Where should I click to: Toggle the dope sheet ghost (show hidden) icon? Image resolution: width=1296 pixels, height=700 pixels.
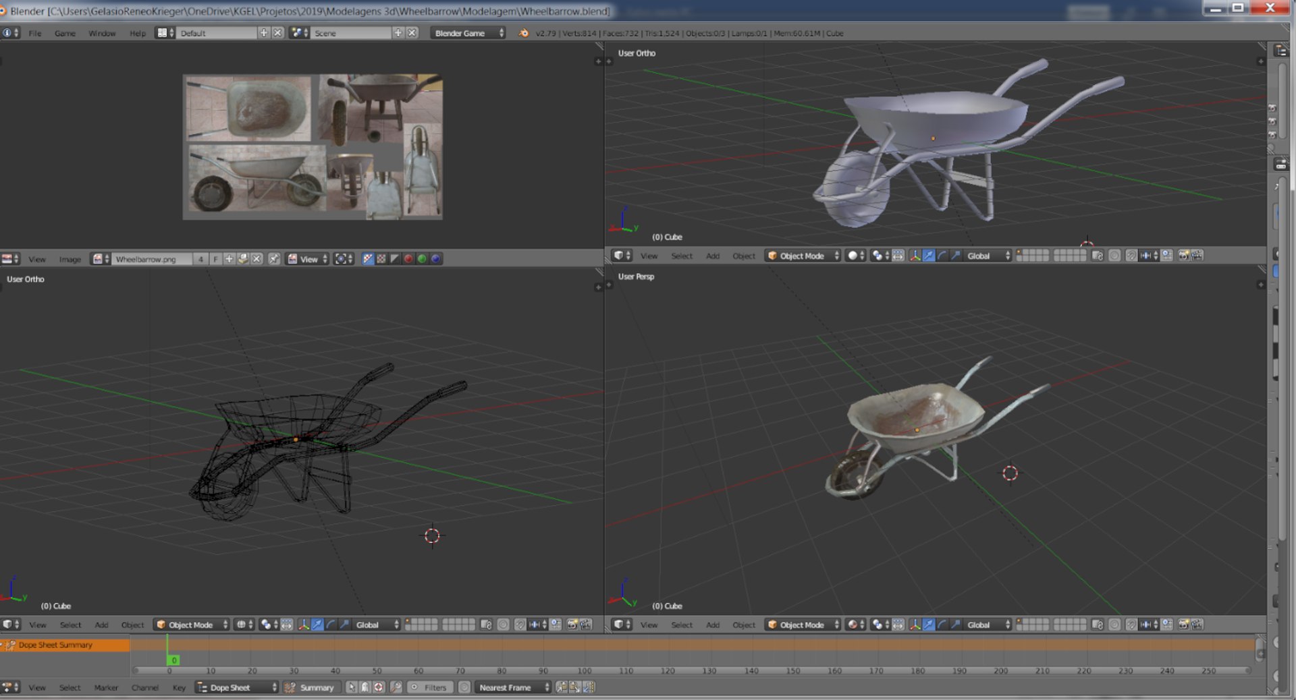click(365, 687)
